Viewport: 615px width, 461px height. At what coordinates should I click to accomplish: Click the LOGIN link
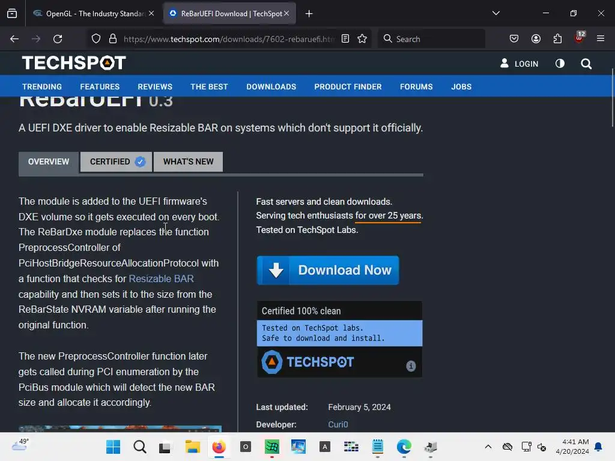pos(520,64)
